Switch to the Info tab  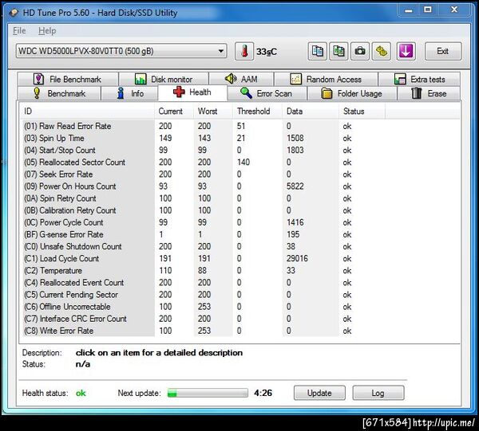click(129, 93)
